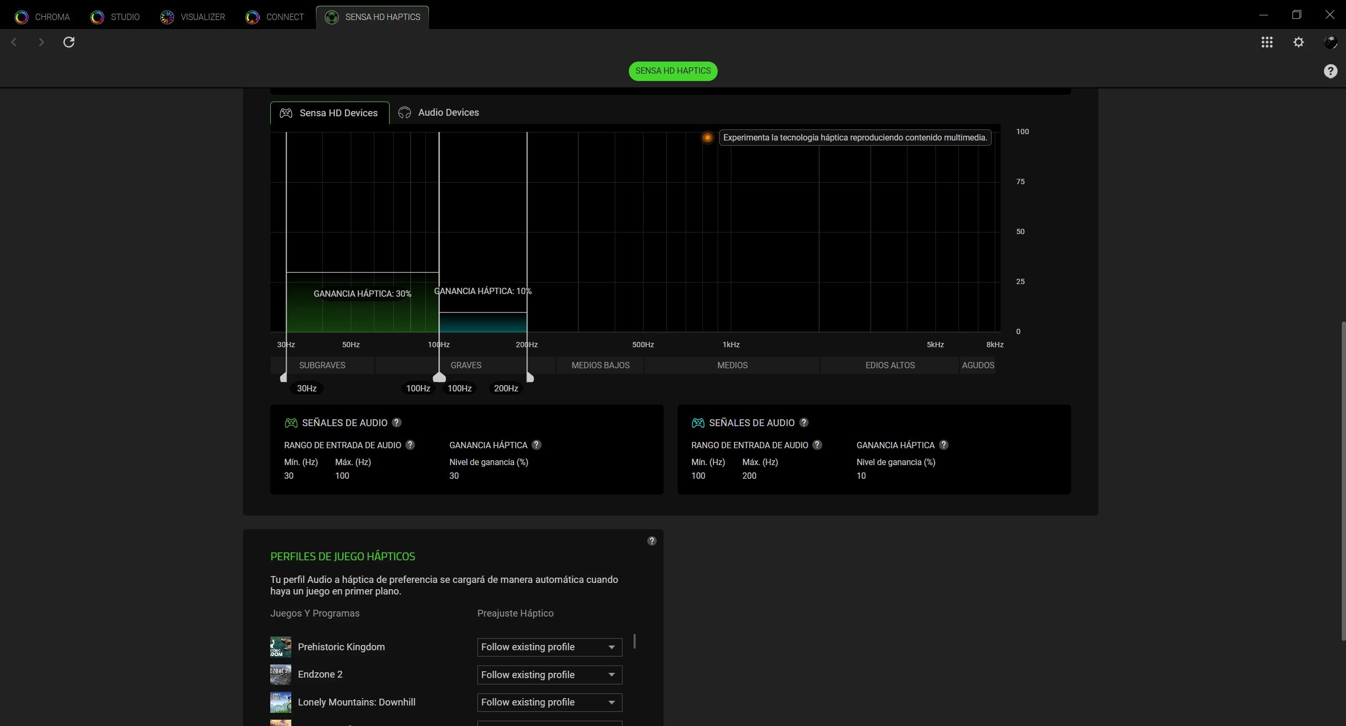Open Lonely Mountains: Downhill preset dropdown

coord(549,702)
